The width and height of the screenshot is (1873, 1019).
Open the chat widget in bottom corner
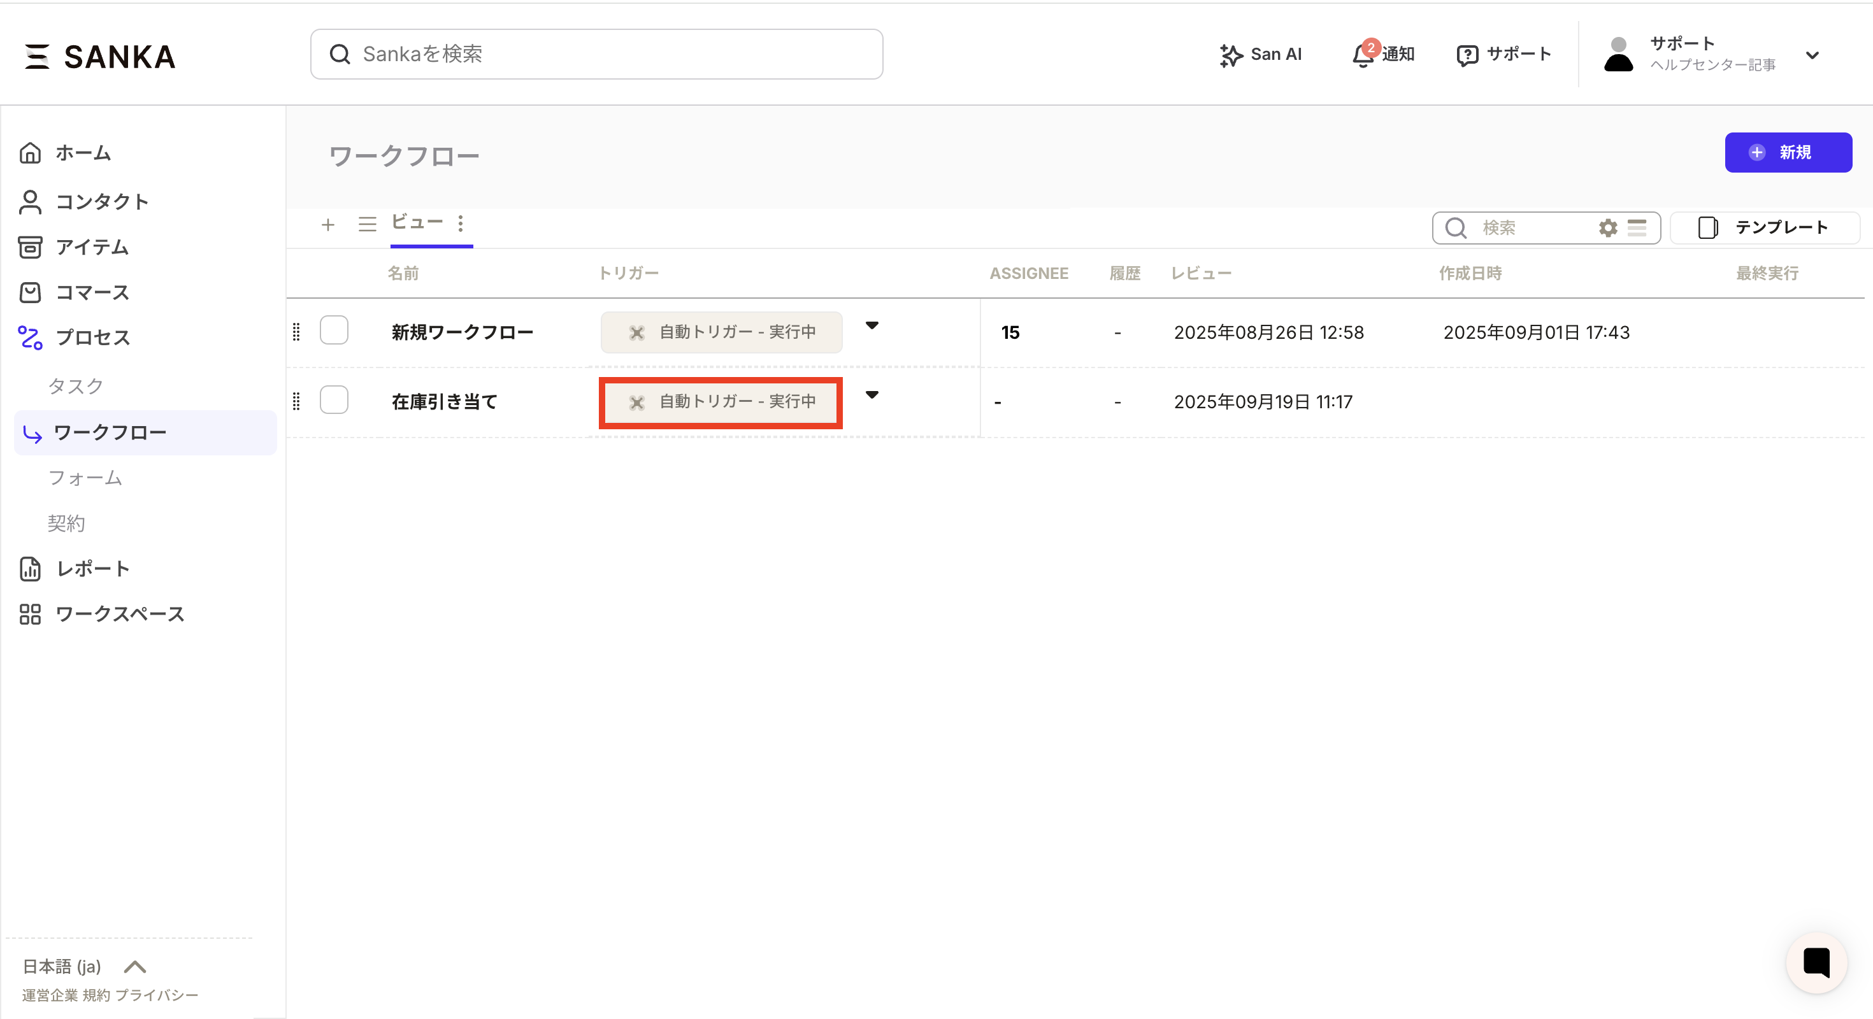[1816, 962]
